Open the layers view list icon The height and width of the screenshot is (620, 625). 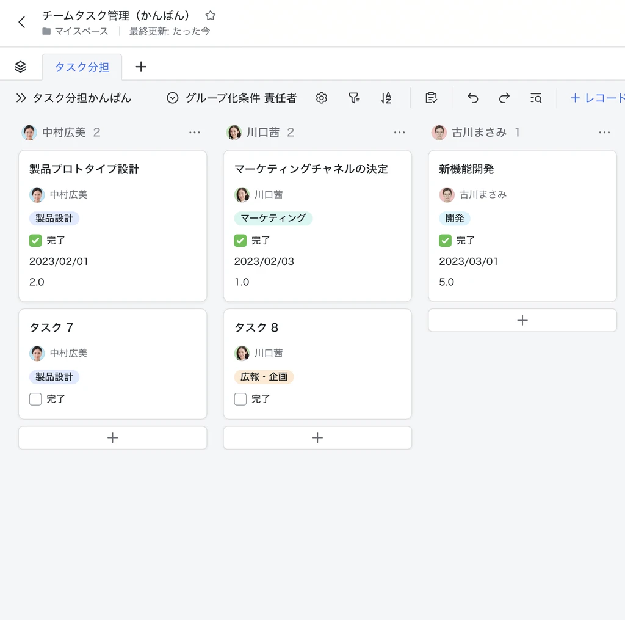pos(21,67)
